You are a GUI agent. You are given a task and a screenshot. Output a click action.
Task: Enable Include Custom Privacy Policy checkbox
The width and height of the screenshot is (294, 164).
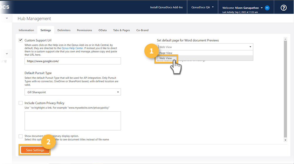point(21,103)
